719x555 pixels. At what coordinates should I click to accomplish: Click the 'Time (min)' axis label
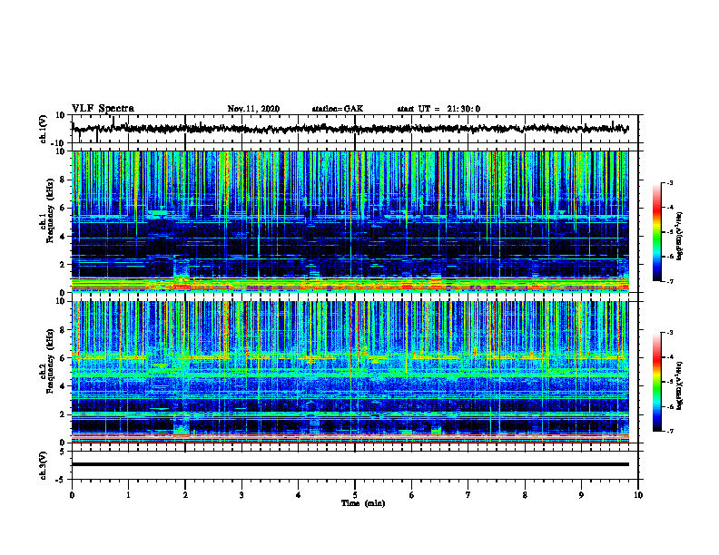click(363, 503)
